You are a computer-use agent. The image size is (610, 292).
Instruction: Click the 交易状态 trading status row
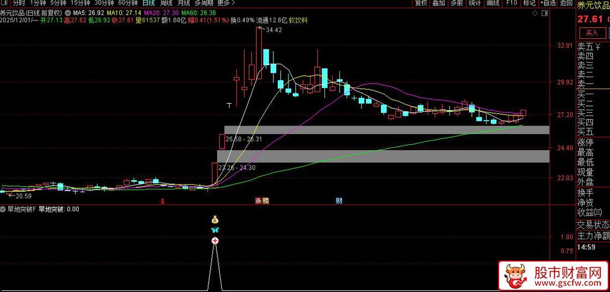pos(593,225)
